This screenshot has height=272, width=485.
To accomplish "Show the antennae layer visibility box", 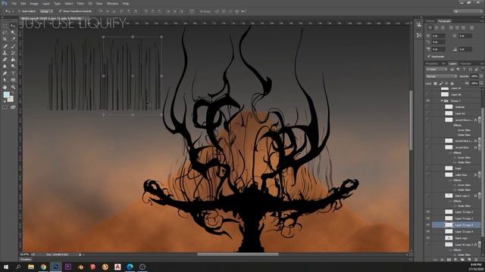I will coord(428,107).
